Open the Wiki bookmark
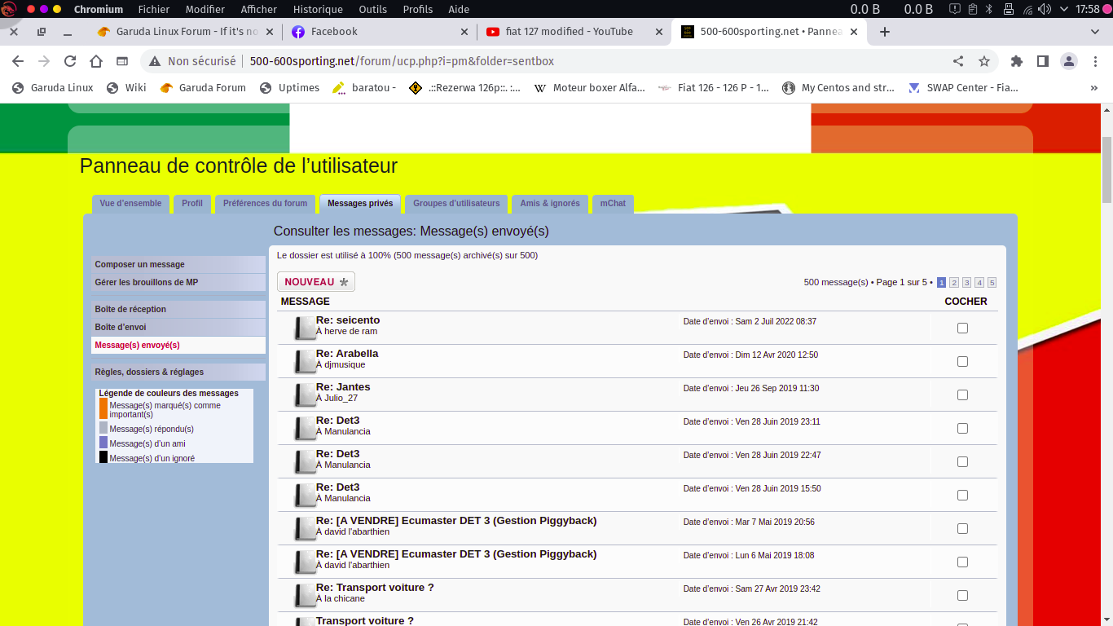The width and height of the screenshot is (1113, 626). (126, 88)
